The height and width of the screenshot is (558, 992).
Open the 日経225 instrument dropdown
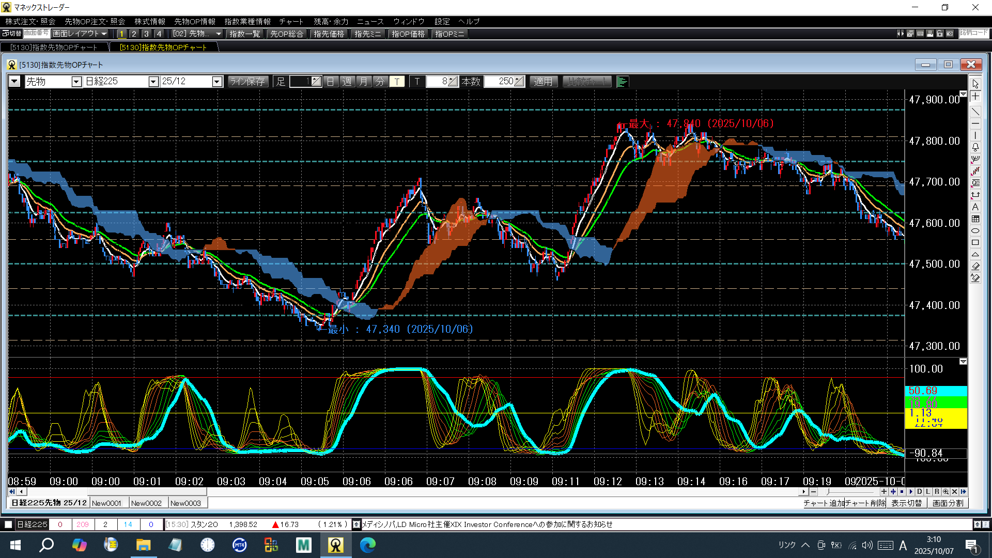(153, 82)
